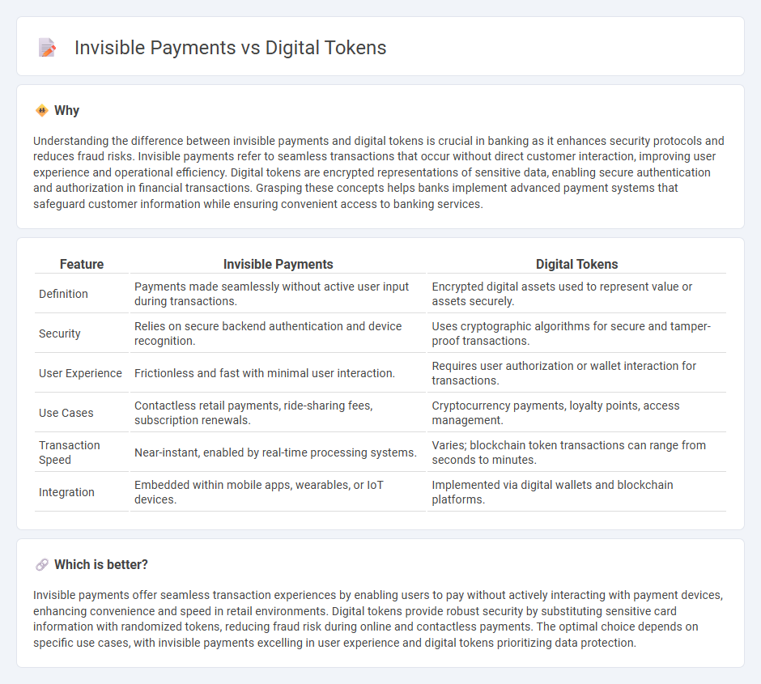Click cell 'Requires user authorization or wallet interaction'
The height and width of the screenshot is (684, 761).
click(576, 373)
